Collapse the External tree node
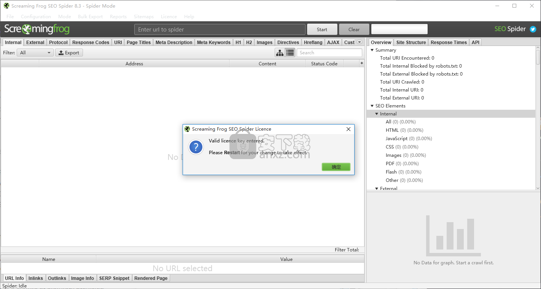The height and width of the screenshot is (289, 541). (x=377, y=188)
